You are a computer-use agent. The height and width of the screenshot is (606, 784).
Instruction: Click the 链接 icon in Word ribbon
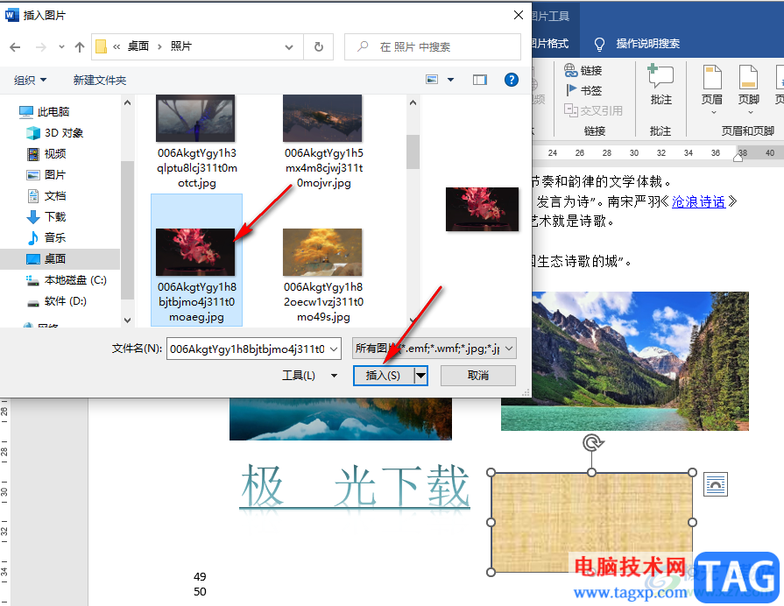click(583, 71)
